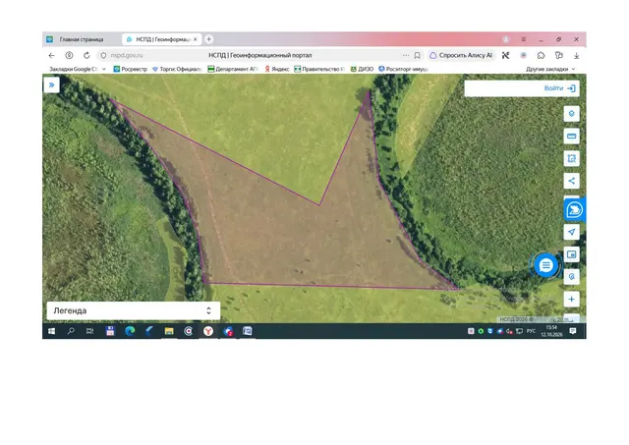629x445 pixels.
Task: Open the ДИЗО bookmark
Action: (x=362, y=69)
